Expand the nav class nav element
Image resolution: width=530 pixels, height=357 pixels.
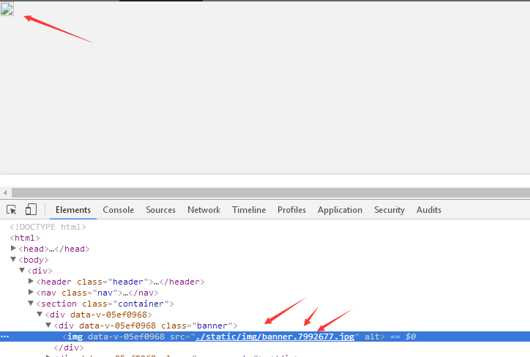click(x=31, y=292)
